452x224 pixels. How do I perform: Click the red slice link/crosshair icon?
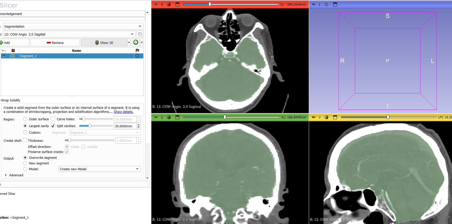pos(169,4)
